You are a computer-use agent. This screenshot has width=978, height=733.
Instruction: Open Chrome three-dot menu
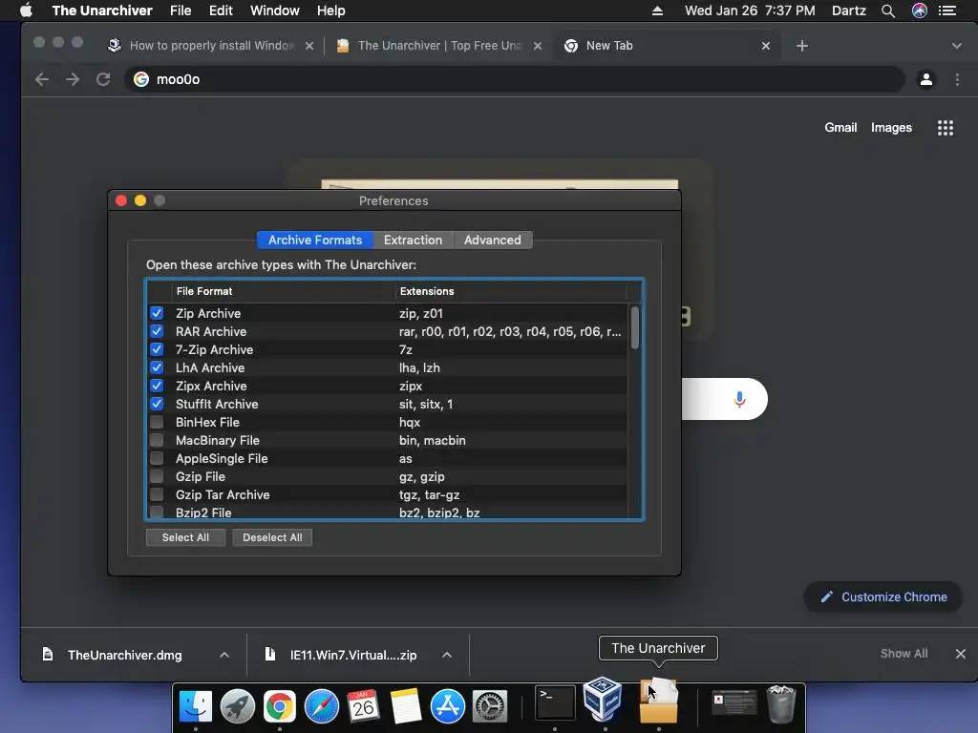(957, 79)
